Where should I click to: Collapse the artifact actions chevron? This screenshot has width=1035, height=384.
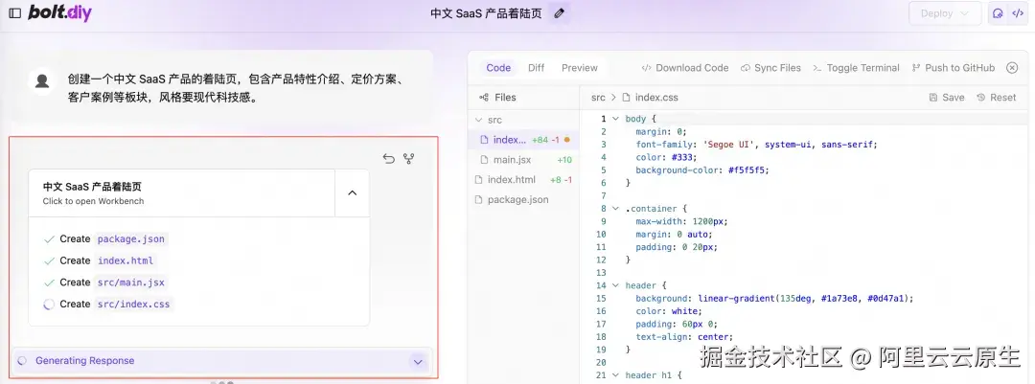tap(352, 192)
